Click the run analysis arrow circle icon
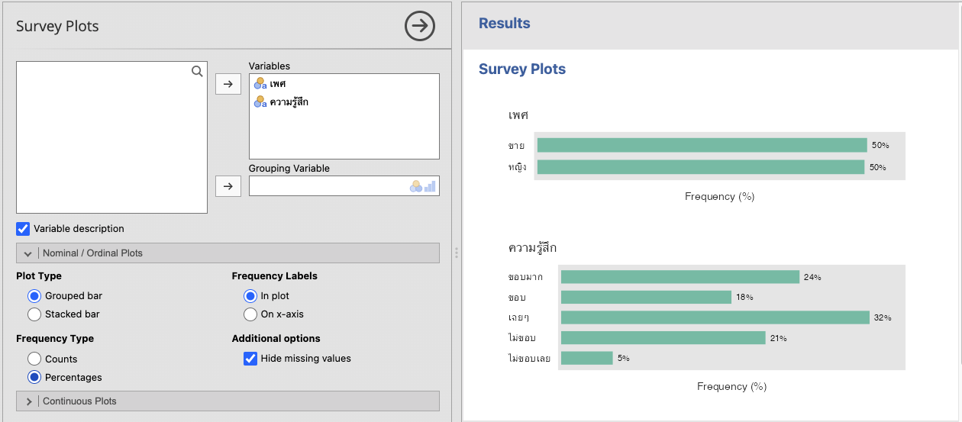Image resolution: width=962 pixels, height=422 pixels. [419, 27]
